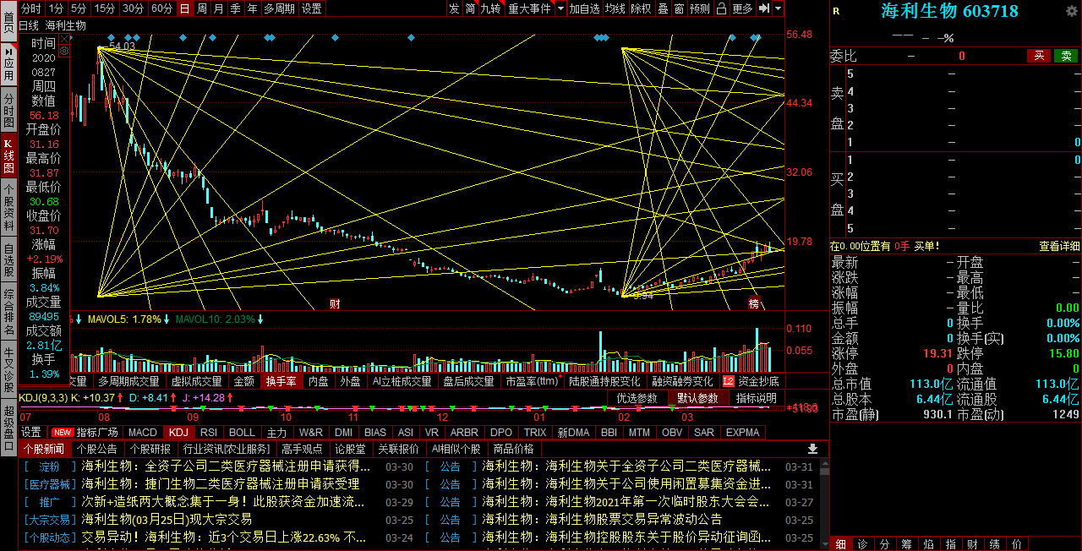
Task: Open the 重大事件 dropdown
Action: tap(529, 8)
